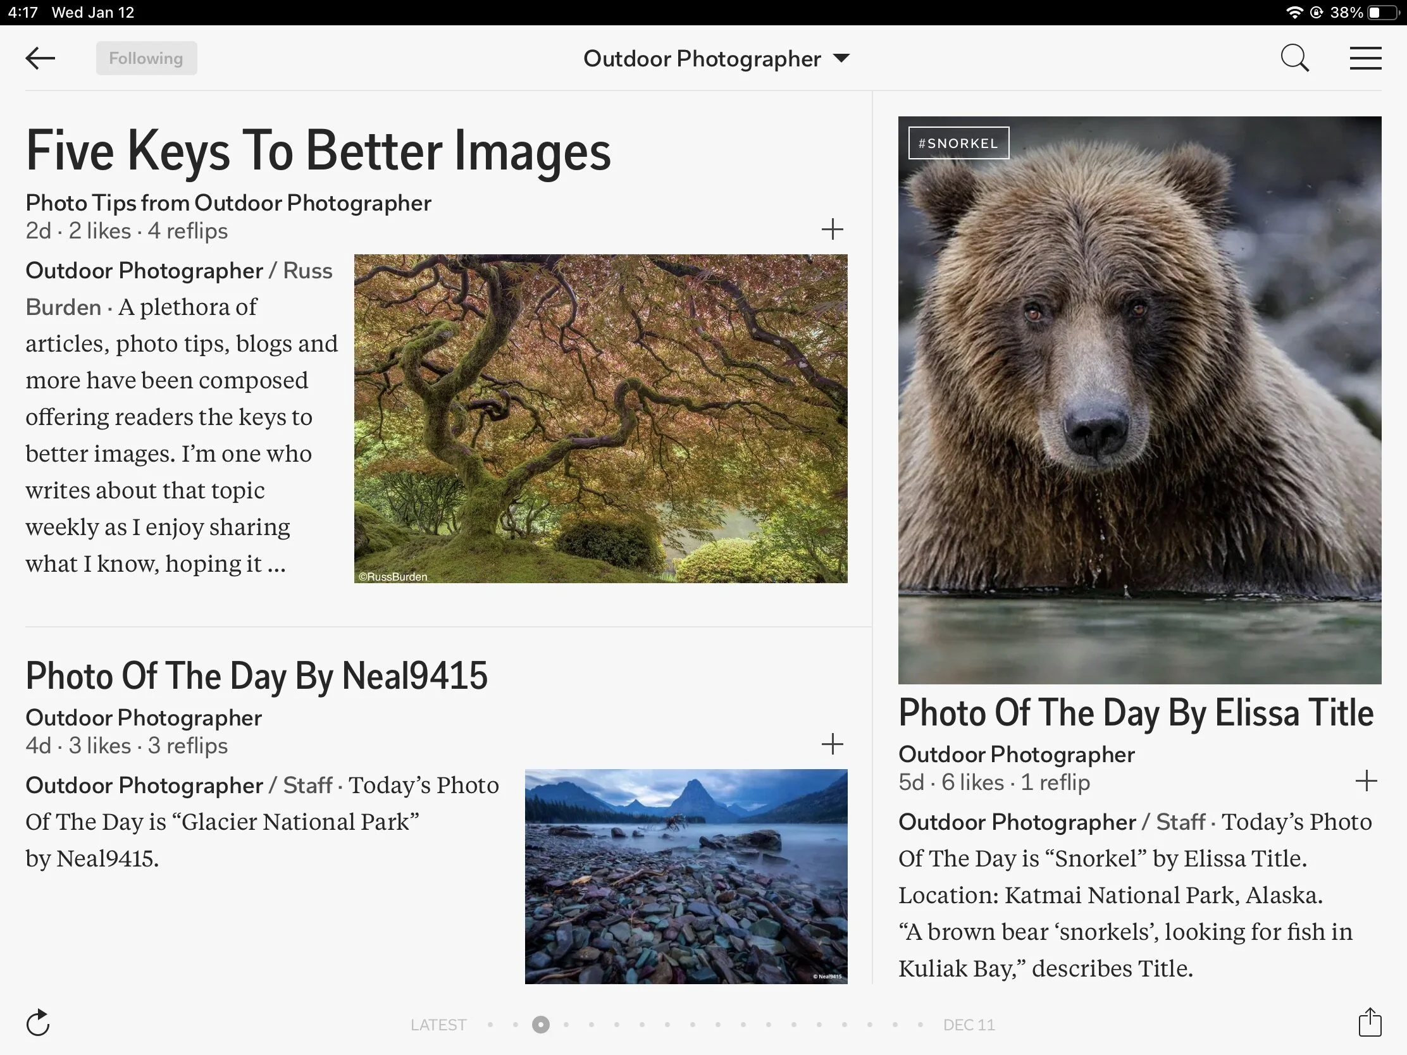Open the Glacier National Park lake photo

coord(686,875)
